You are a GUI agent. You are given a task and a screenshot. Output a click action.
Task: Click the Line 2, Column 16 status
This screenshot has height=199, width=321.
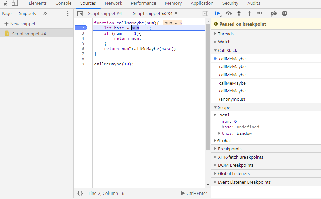(x=106, y=193)
